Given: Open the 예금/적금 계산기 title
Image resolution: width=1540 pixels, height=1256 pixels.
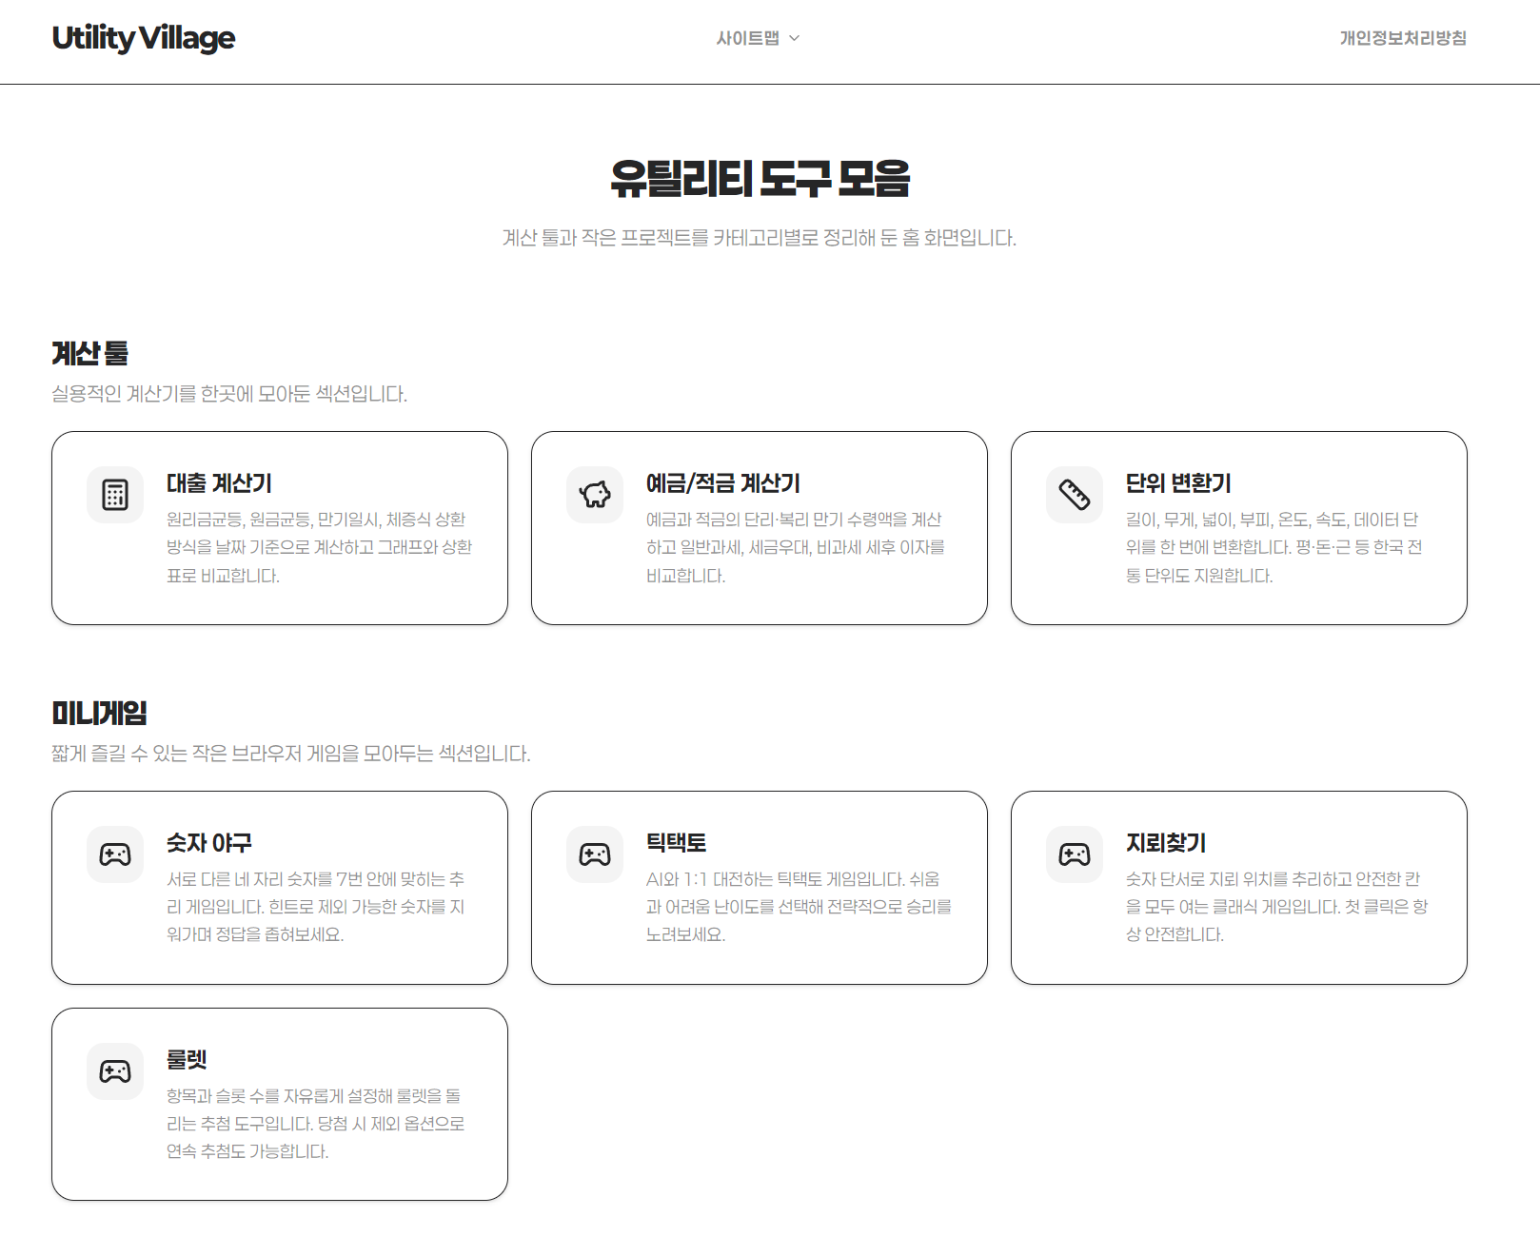Looking at the screenshot, I should pyautogui.click(x=722, y=483).
